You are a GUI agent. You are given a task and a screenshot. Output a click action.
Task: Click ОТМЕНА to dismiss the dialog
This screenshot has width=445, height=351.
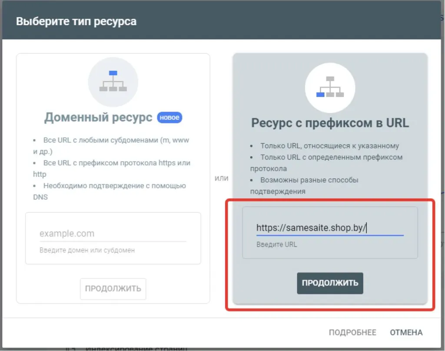405,332
